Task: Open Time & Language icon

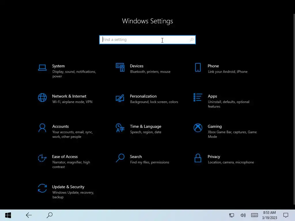Action: (x=120, y=128)
